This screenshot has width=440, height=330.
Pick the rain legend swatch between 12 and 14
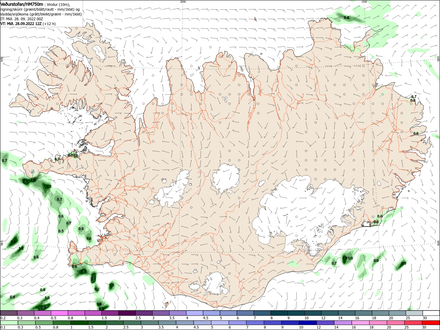click(x=325, y=322)
